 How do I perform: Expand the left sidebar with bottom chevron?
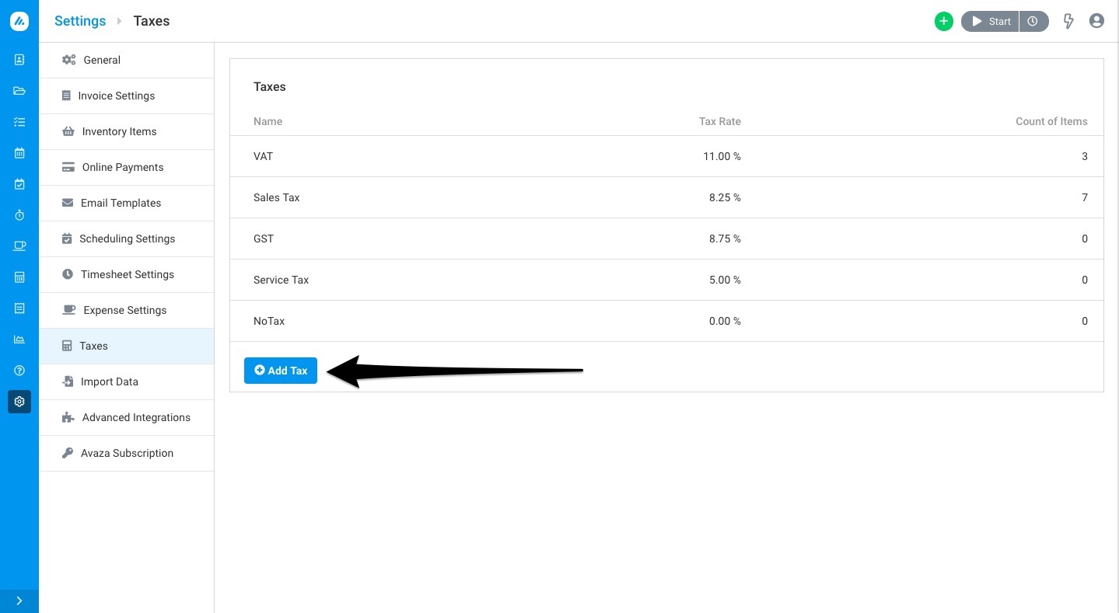pyautogui.click(x=19, y=601)
